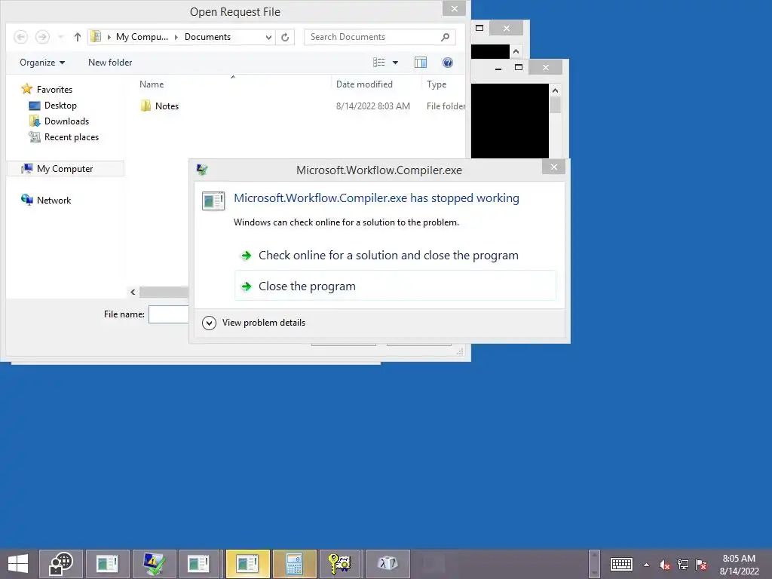Open view options dropdown arrow
This screenshot has width=772, height=579.
(x=395, y=63)
